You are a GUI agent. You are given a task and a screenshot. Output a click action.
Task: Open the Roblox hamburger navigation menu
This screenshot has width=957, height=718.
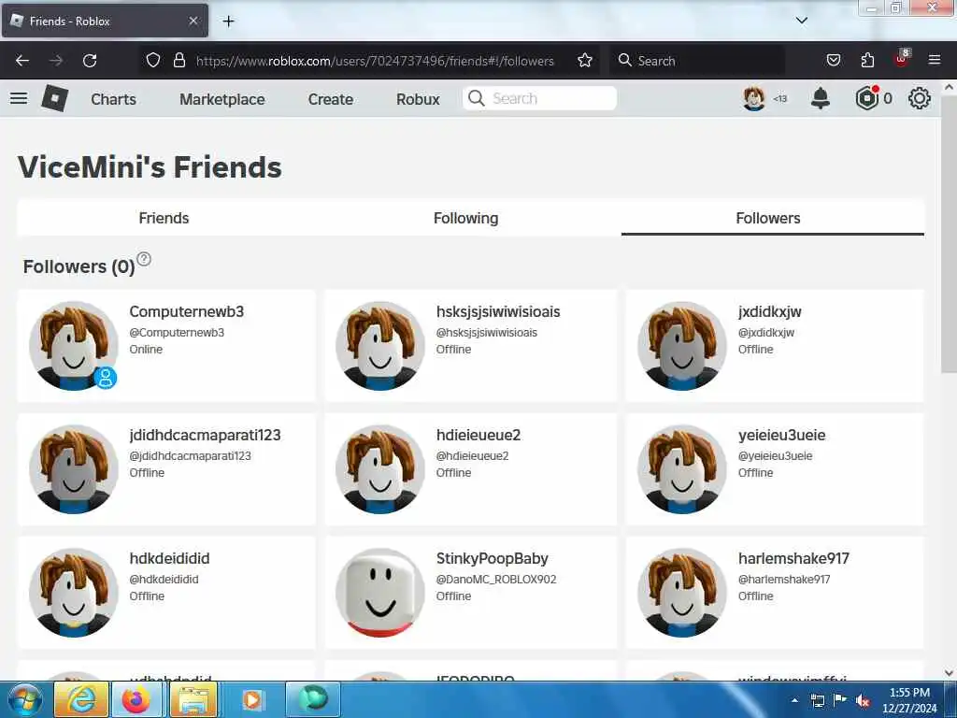pos(19,98)
